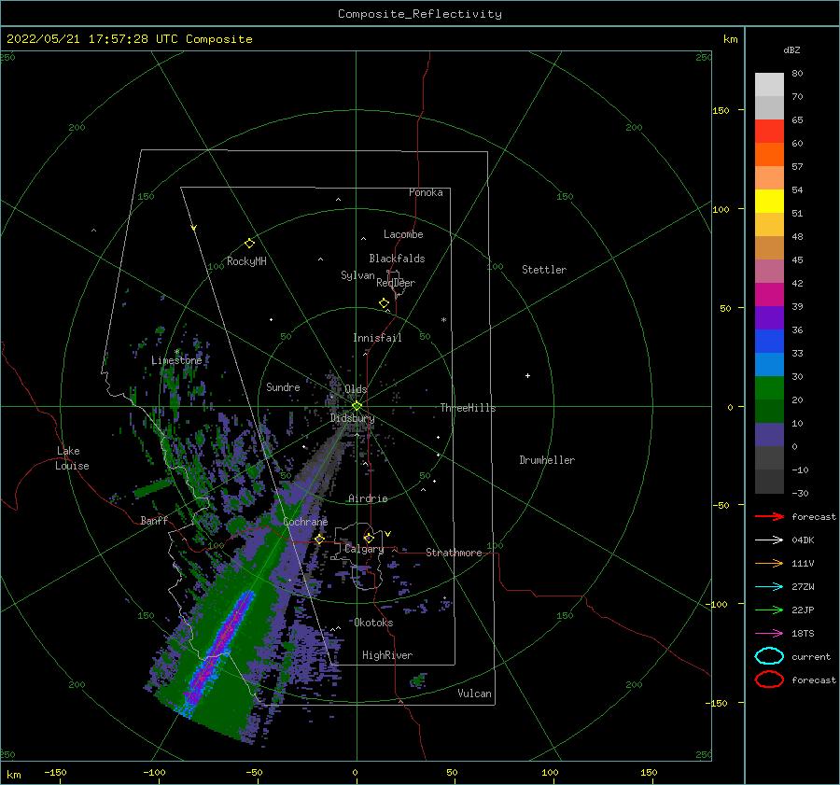
Task: Click the 80 dBZ white legend swatch
Action: point(769,84)
